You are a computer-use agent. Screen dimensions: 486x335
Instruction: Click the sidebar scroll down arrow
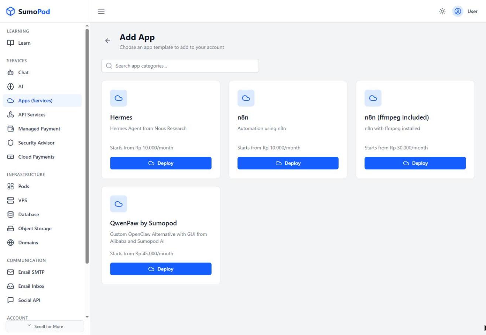[87, 317]
